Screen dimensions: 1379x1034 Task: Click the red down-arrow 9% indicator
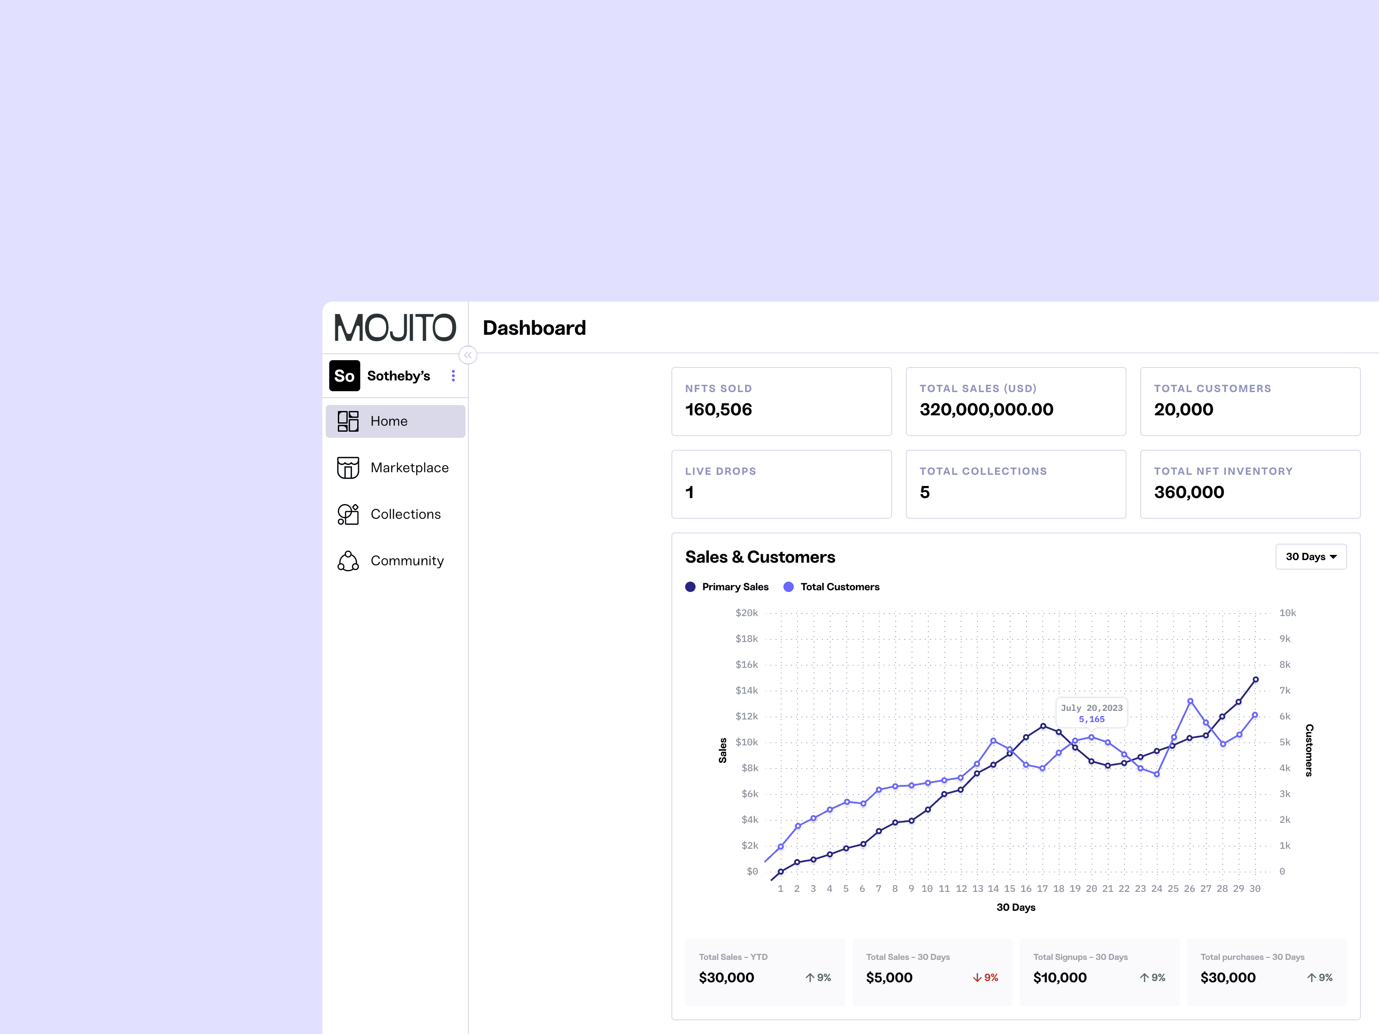[986, 978]
